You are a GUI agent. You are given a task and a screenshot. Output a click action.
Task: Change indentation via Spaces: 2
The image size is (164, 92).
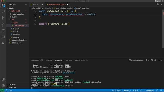click(x=127, y=90)
